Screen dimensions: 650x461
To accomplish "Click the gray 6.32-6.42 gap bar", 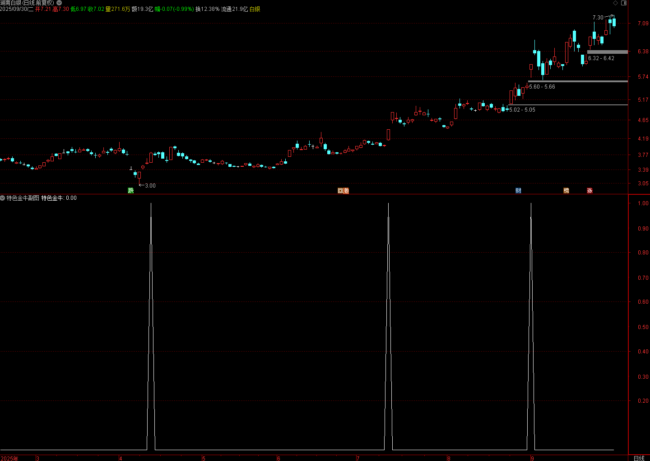I will tap(608, 52).
